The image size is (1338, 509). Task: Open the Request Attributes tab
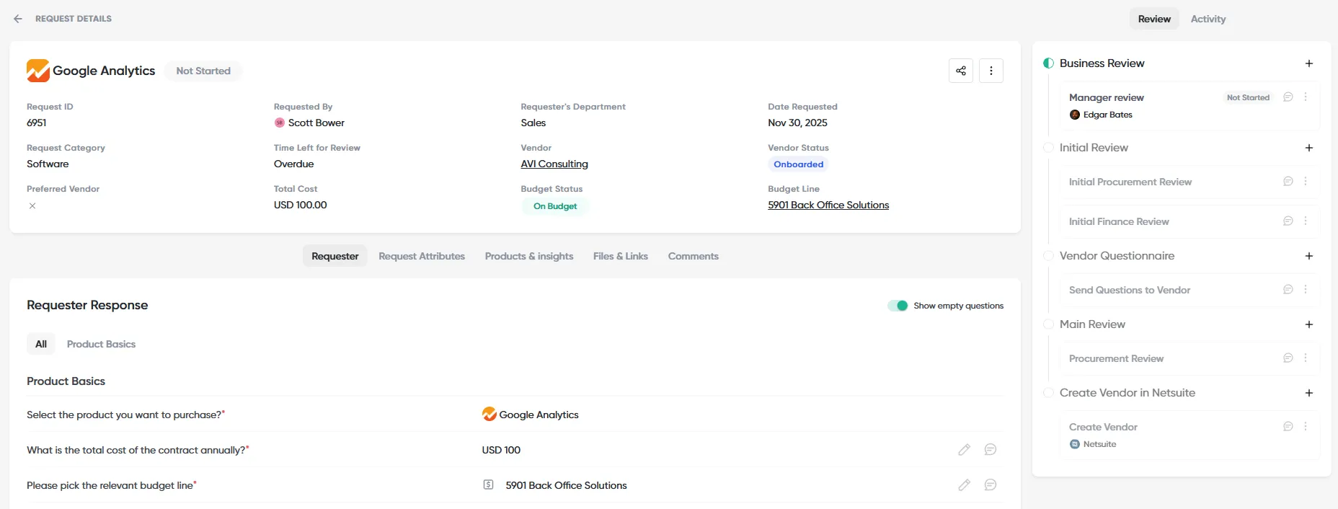[x=422, y=256]
